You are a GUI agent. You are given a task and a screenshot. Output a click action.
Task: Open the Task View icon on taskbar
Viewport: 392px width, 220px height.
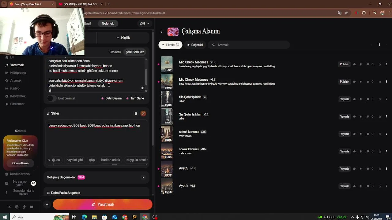click(74, 217)
